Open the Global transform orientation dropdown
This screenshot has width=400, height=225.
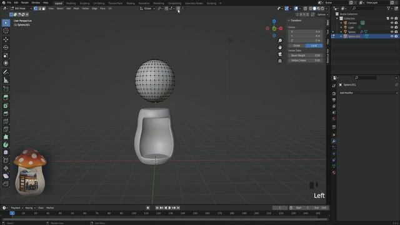147,8
